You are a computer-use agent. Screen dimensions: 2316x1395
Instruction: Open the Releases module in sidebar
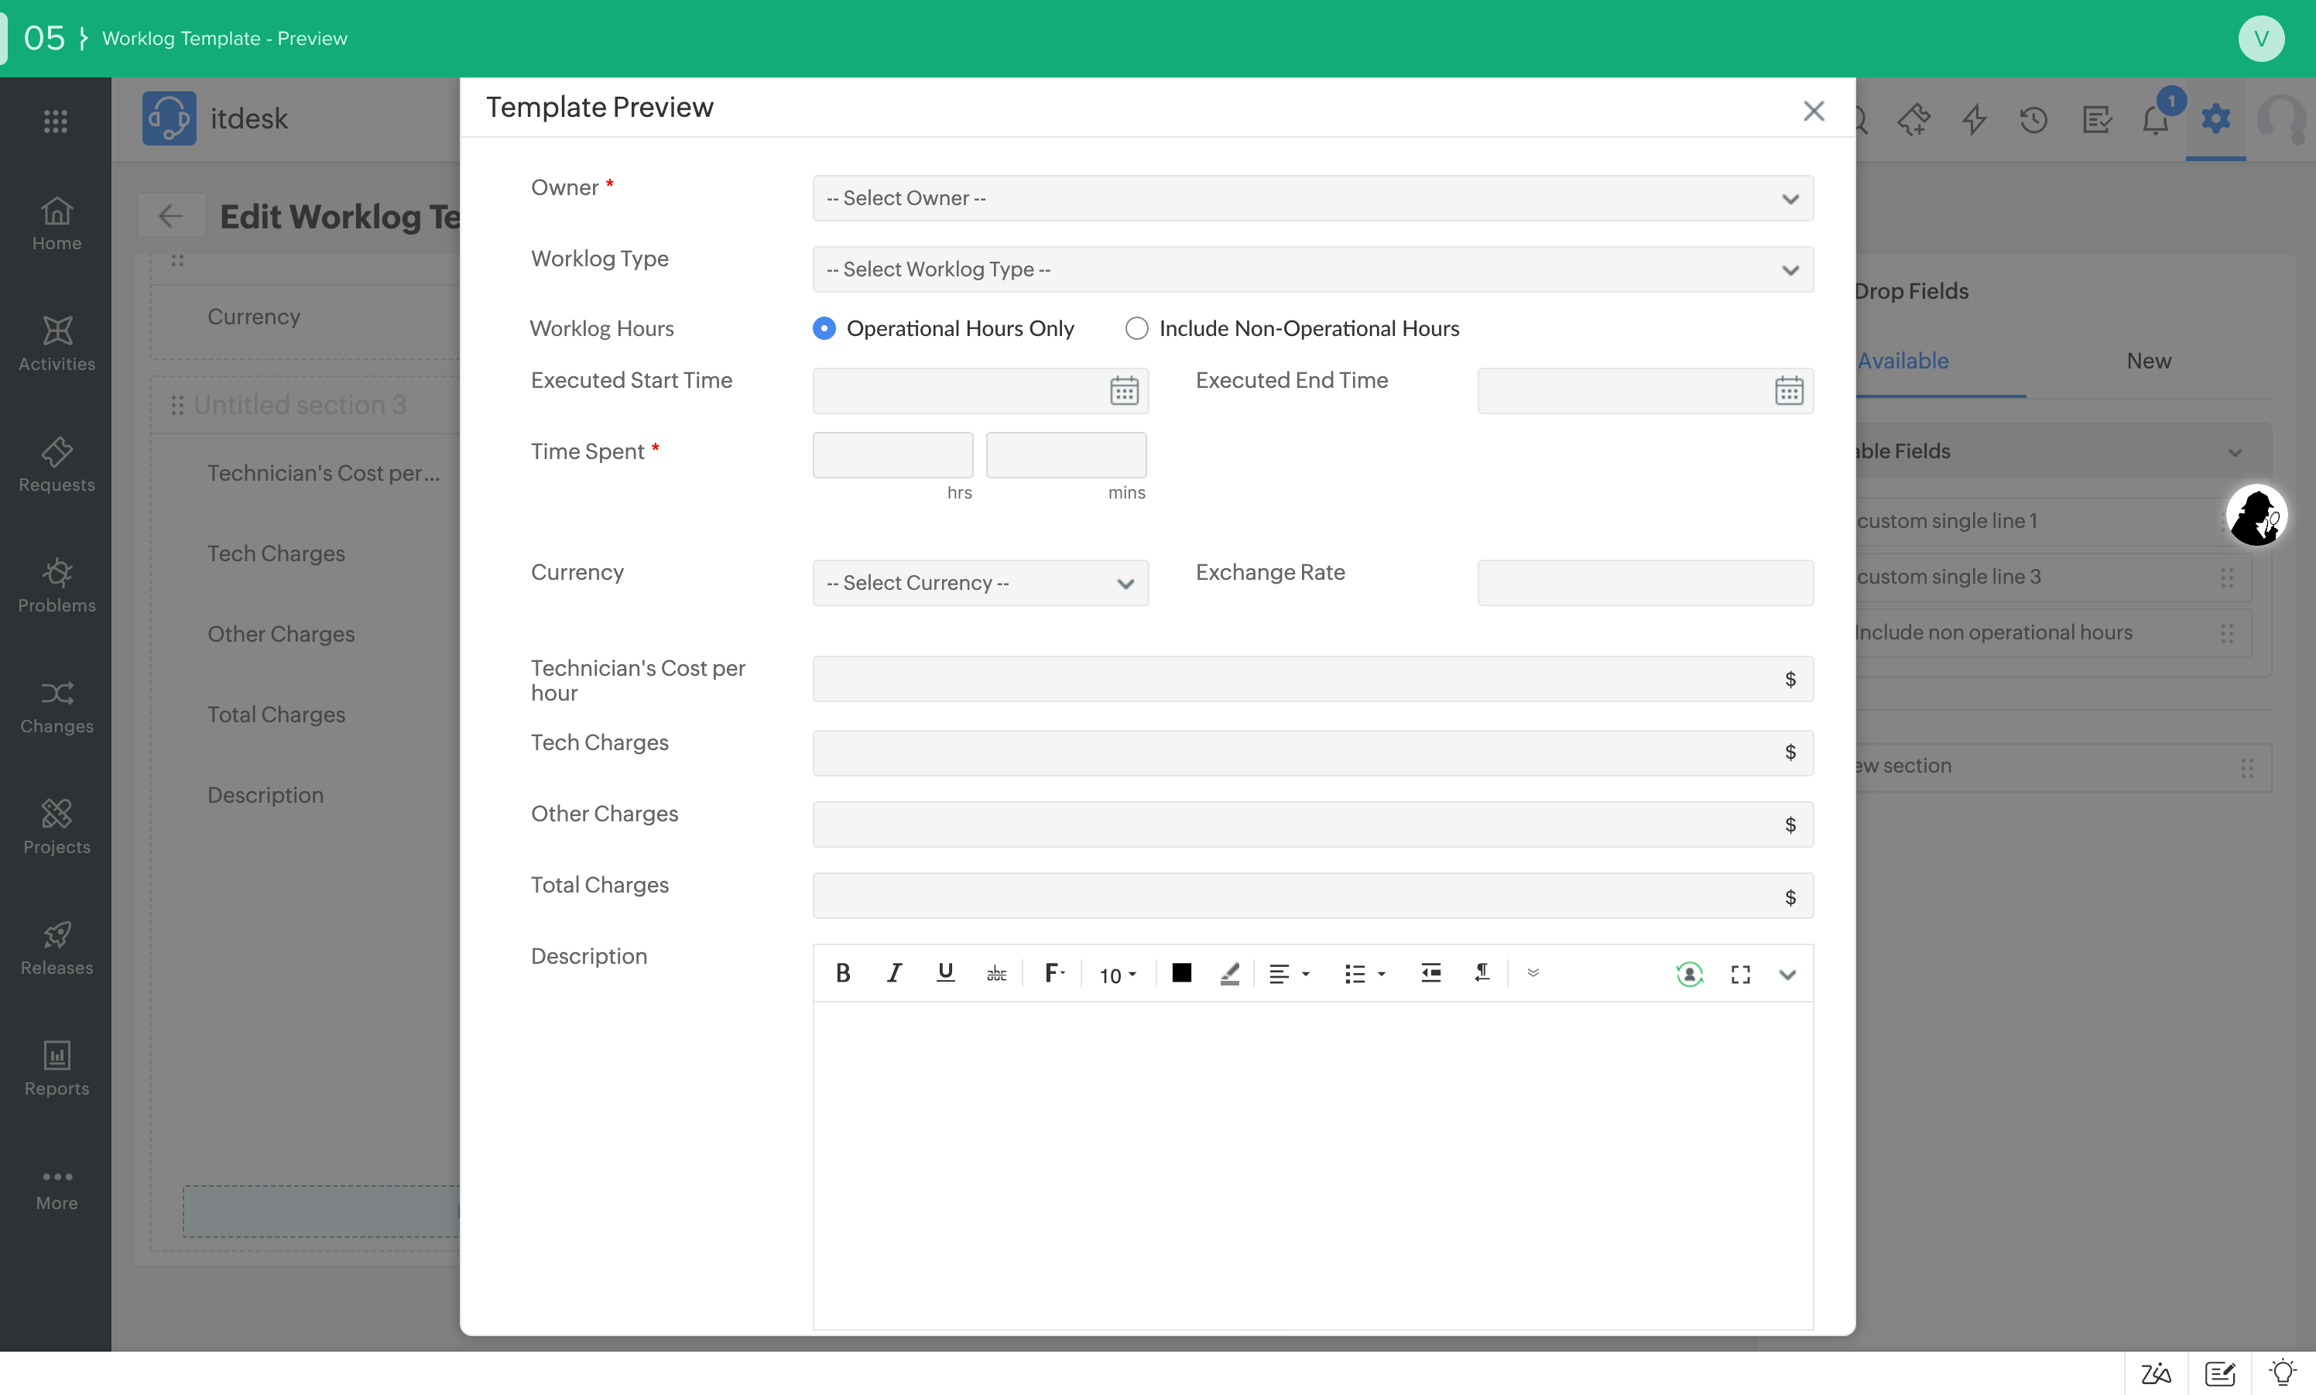click(x=57, y=948)
